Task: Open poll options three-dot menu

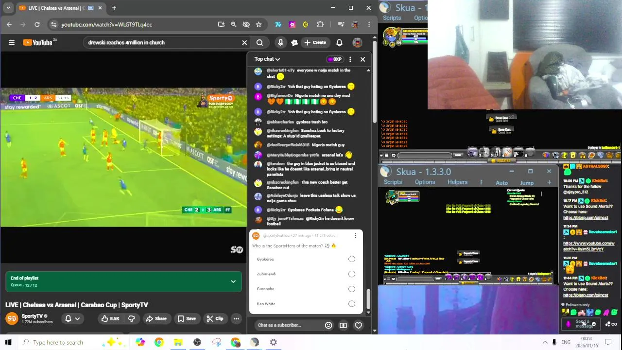Action: pyautogui.click(x=355, y=236)
